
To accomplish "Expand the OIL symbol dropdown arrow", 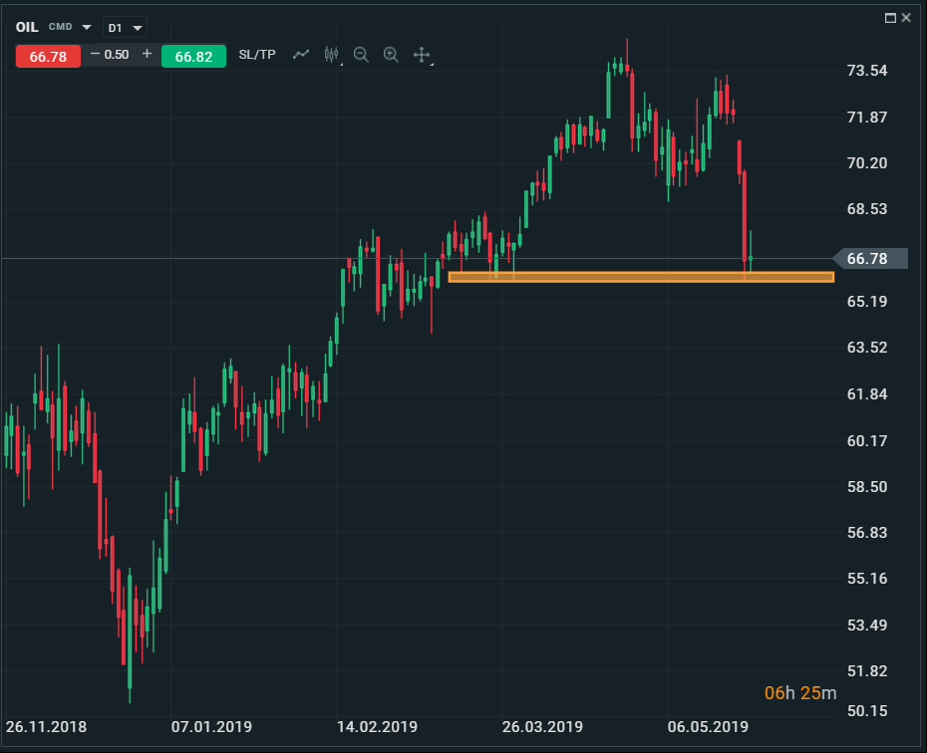I will point(87,27).
